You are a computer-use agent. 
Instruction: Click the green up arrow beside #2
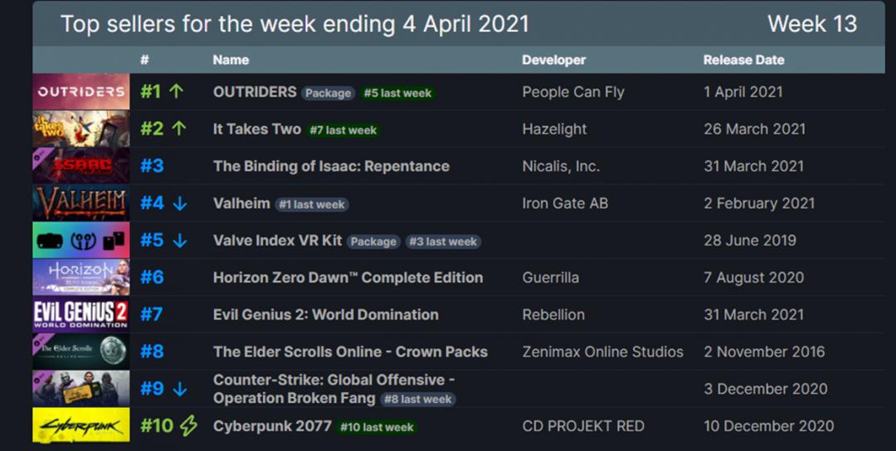click(179, 129)
